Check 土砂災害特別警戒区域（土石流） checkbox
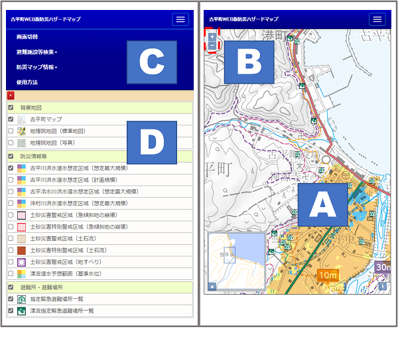The image size is (398, 357). [x=11, y=250]
